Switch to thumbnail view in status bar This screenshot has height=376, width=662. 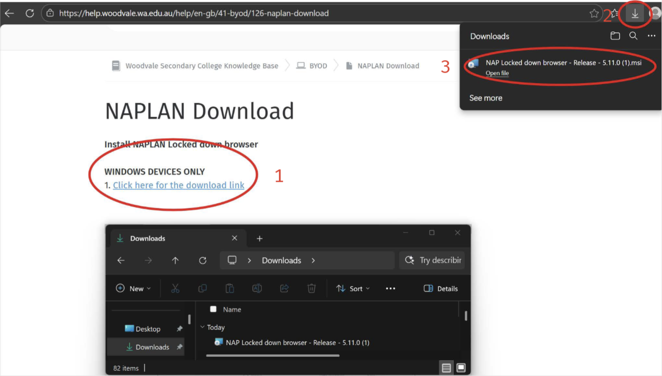(461, 368)
